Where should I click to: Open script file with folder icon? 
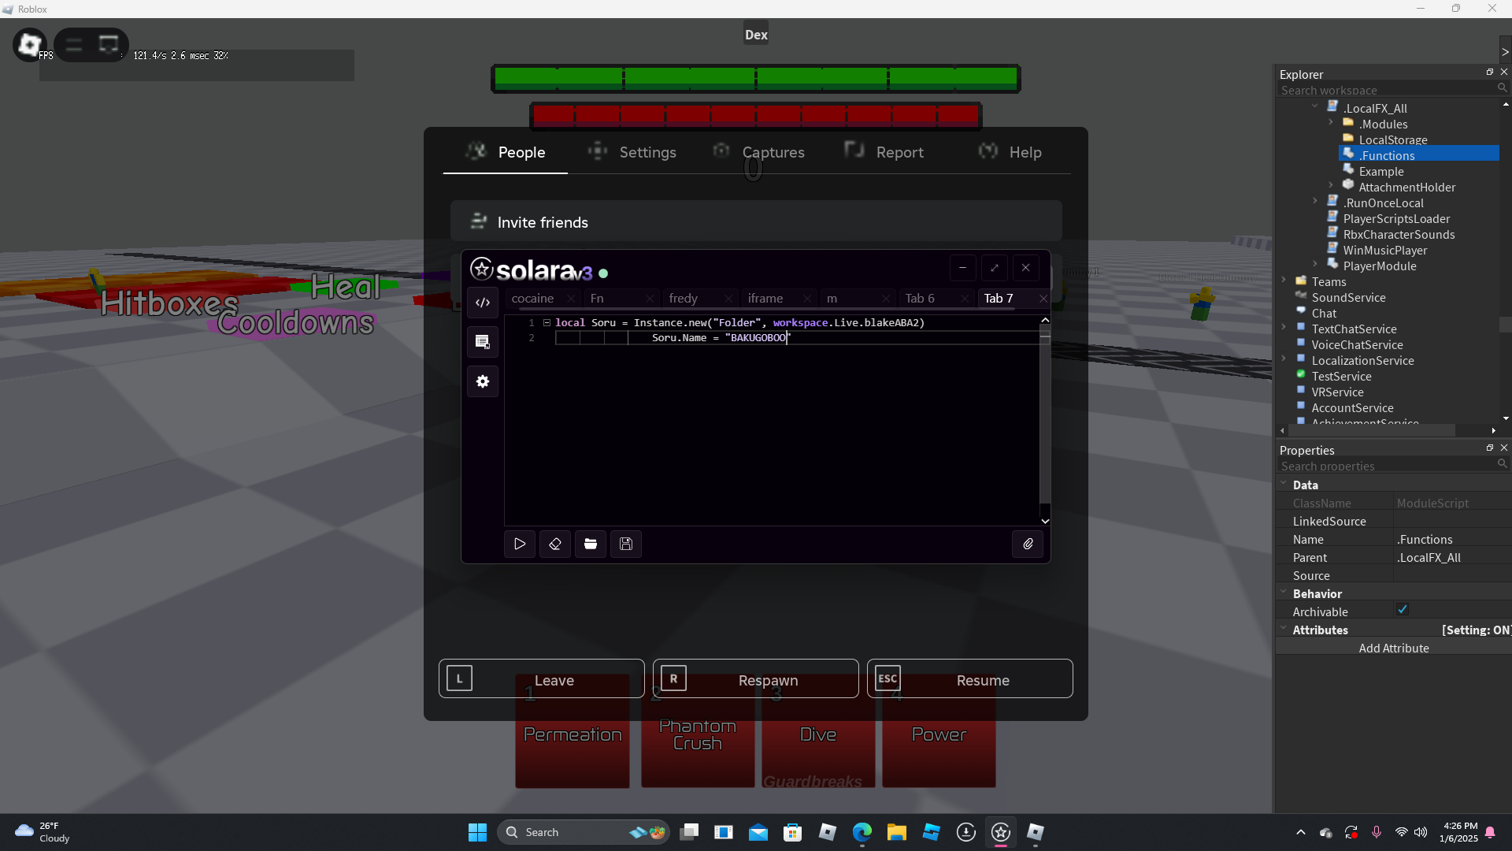point(591,544)
